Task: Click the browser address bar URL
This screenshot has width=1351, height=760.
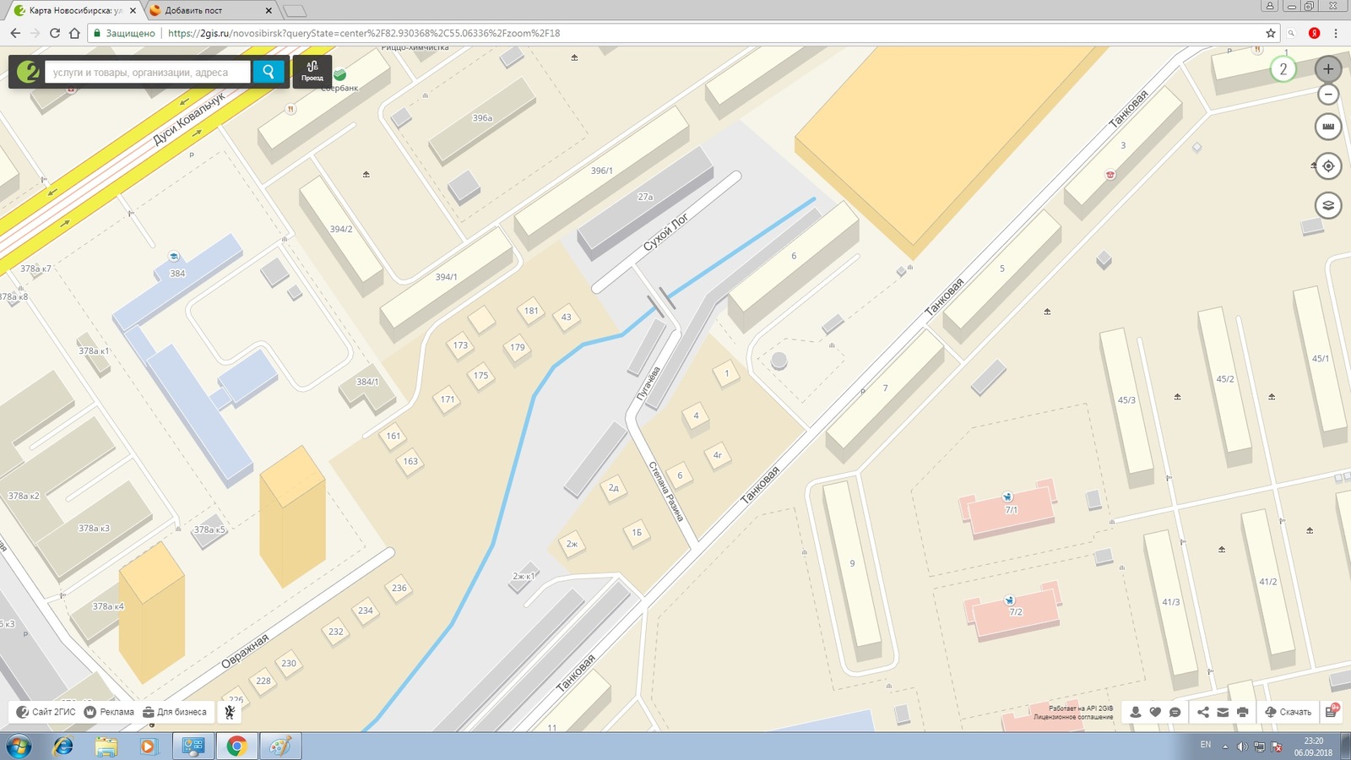Action: (364, 33)
